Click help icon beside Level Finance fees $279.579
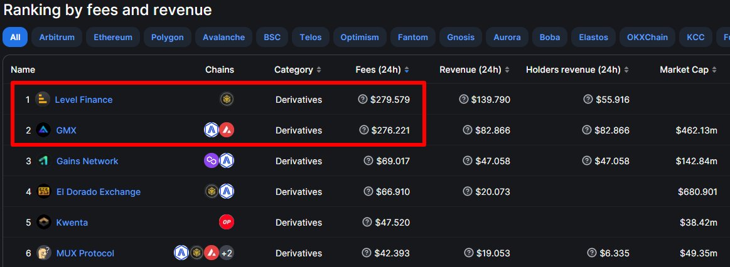730x267 pixels. pos(363,99)
